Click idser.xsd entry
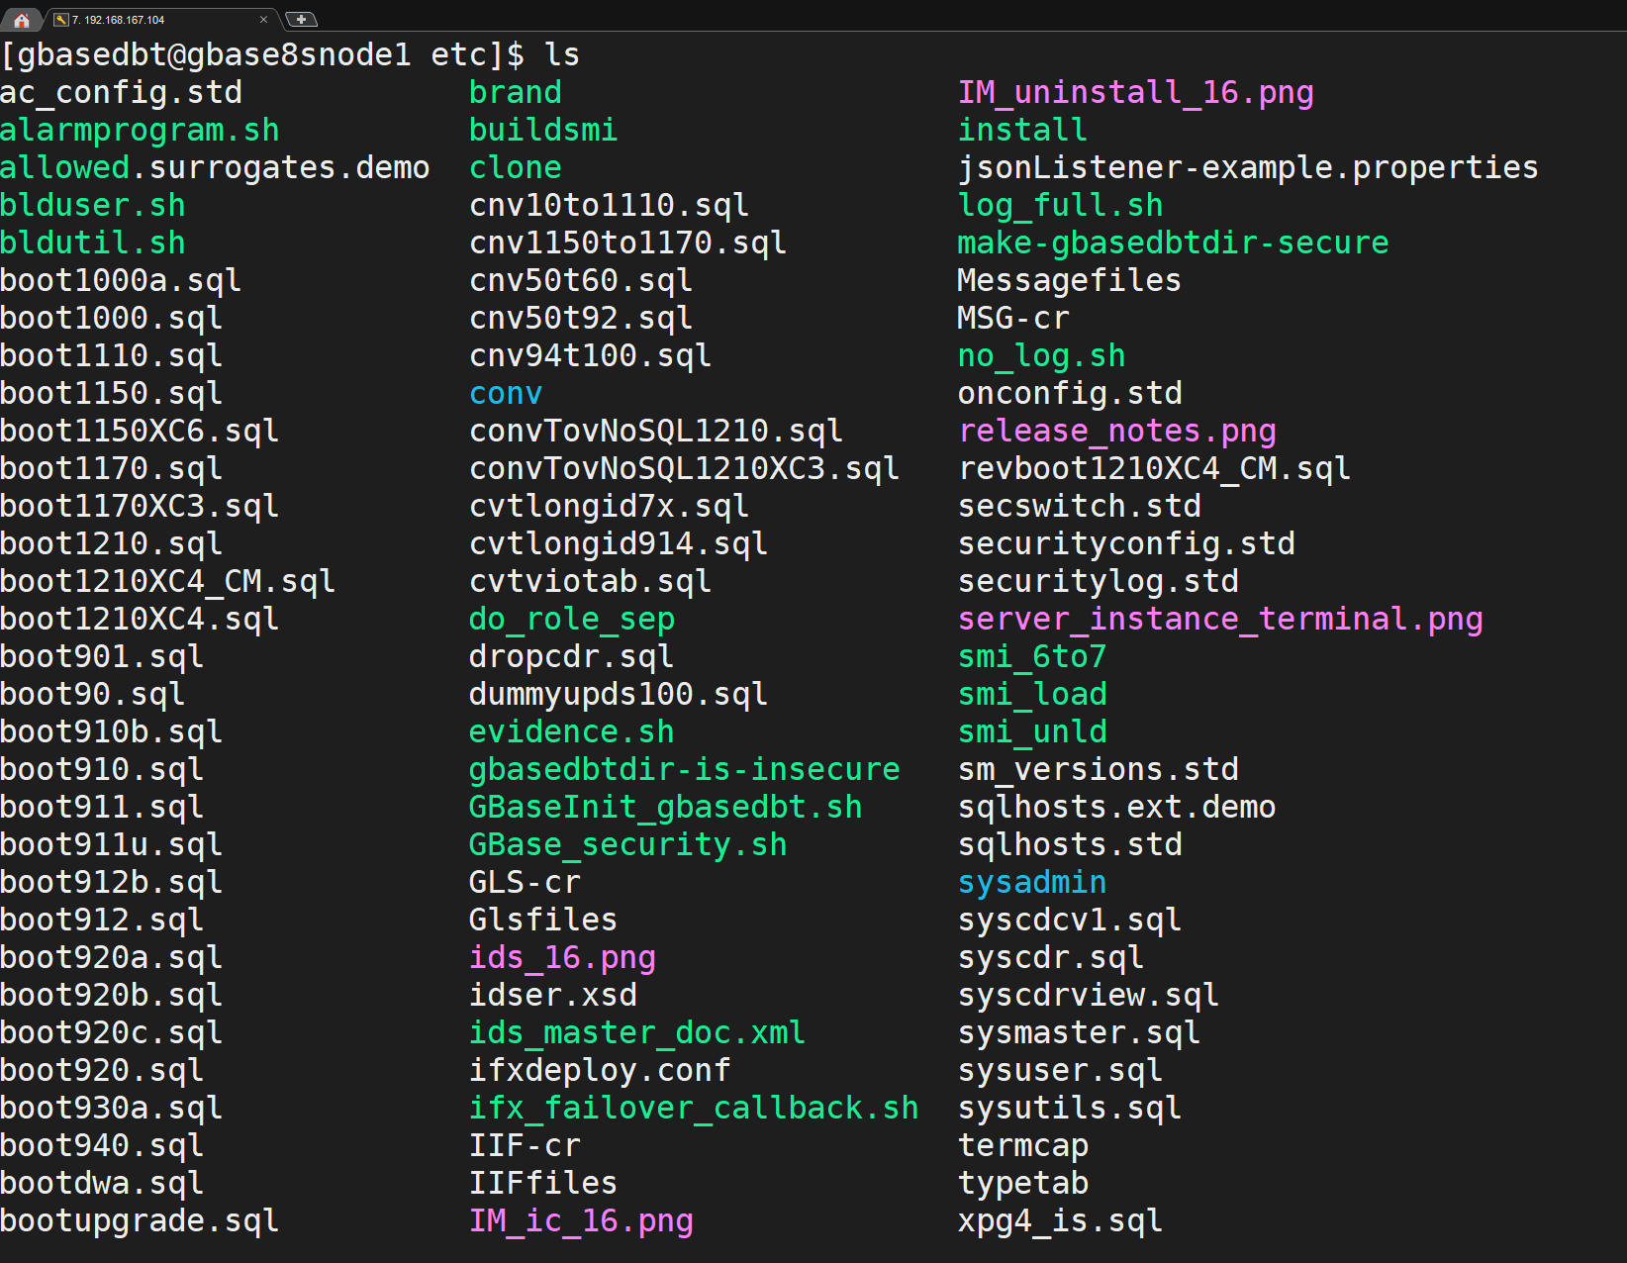The width and height of the screenshot is (1627, 1263). [x=553, y=996]
